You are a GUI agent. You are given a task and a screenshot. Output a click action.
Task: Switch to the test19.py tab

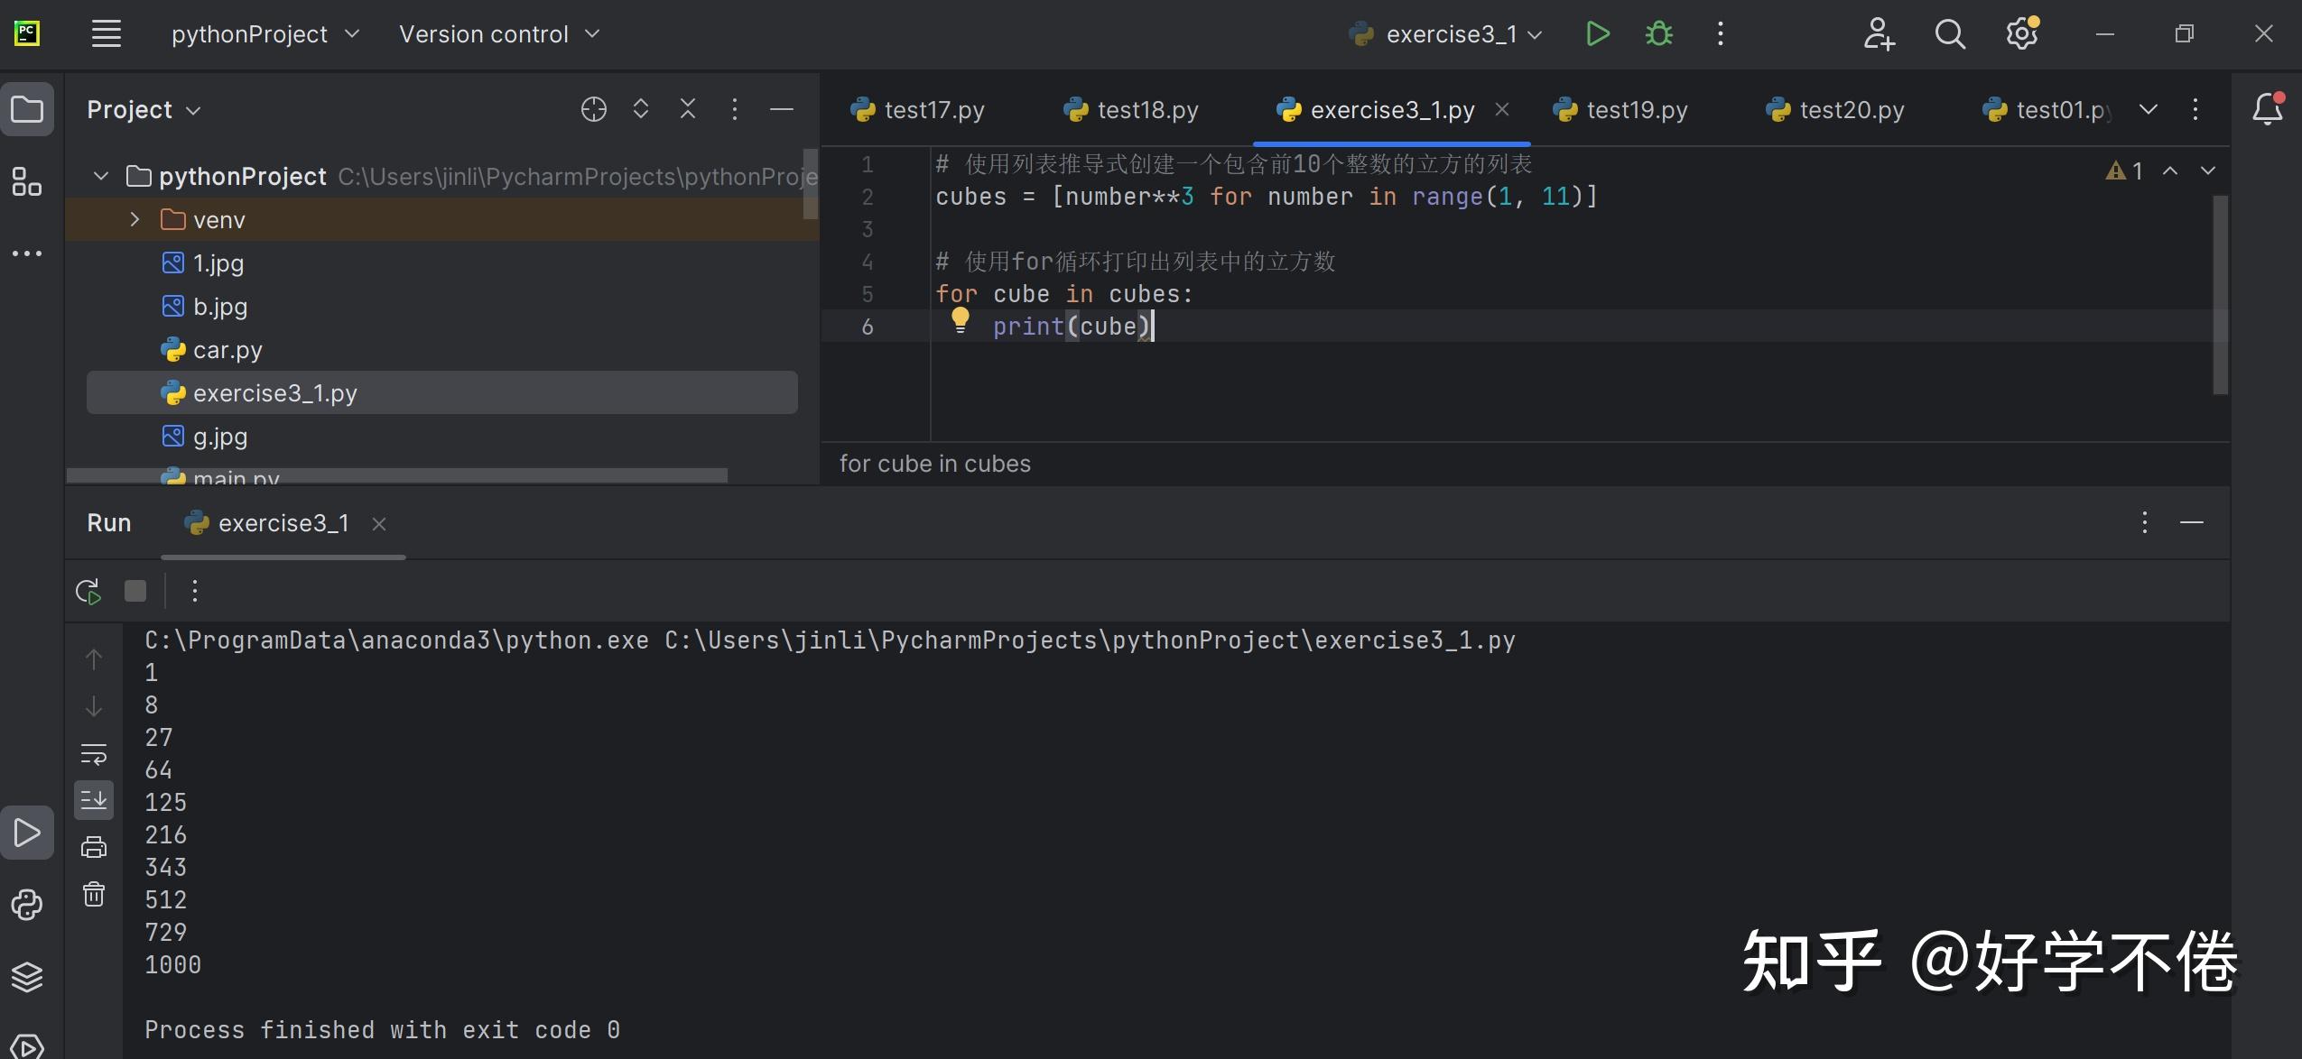(x=1634, y=109)
